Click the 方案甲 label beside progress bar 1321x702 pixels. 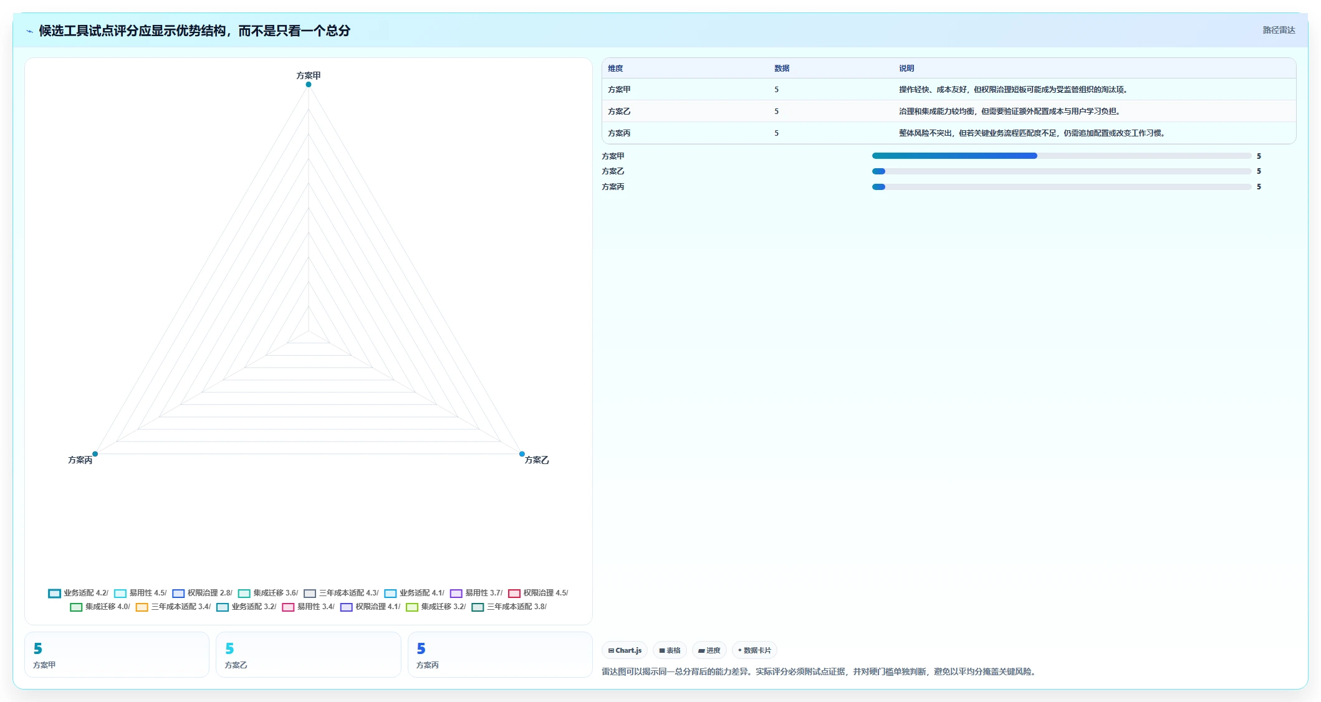(x=613, y=156)
